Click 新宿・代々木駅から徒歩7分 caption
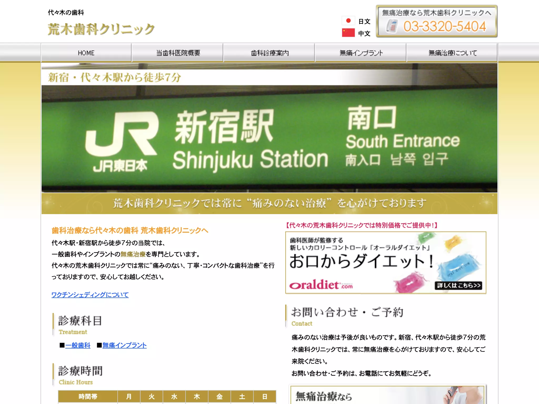539x404 pixels. pos(115,77)
